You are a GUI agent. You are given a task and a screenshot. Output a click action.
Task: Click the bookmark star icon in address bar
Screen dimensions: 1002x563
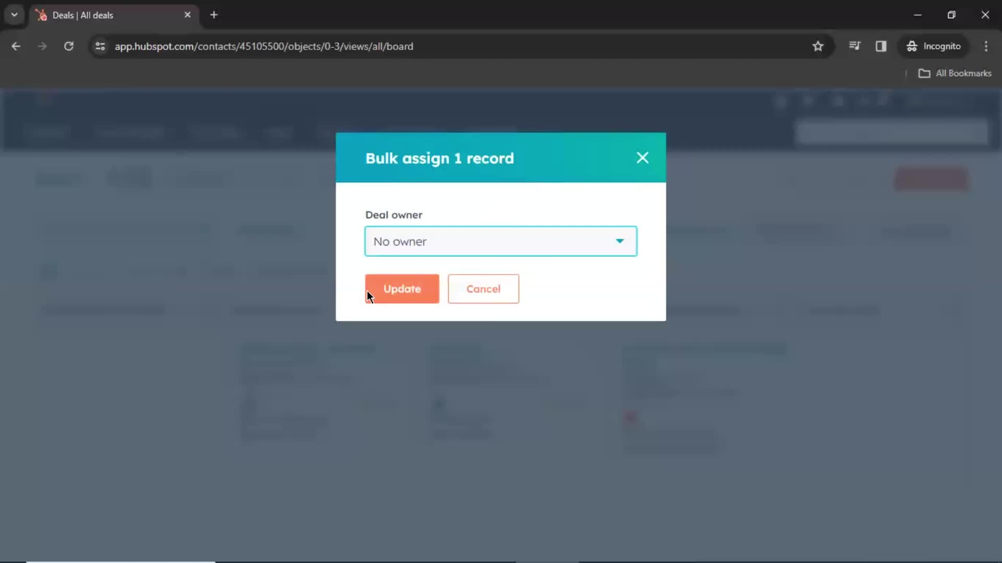pos(818,46)
